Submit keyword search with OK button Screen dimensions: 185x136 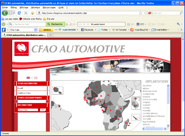click(x=43, y=110)
